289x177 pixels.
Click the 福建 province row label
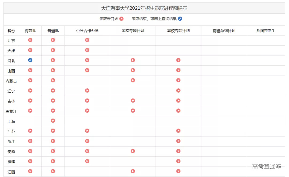[11, 162]
